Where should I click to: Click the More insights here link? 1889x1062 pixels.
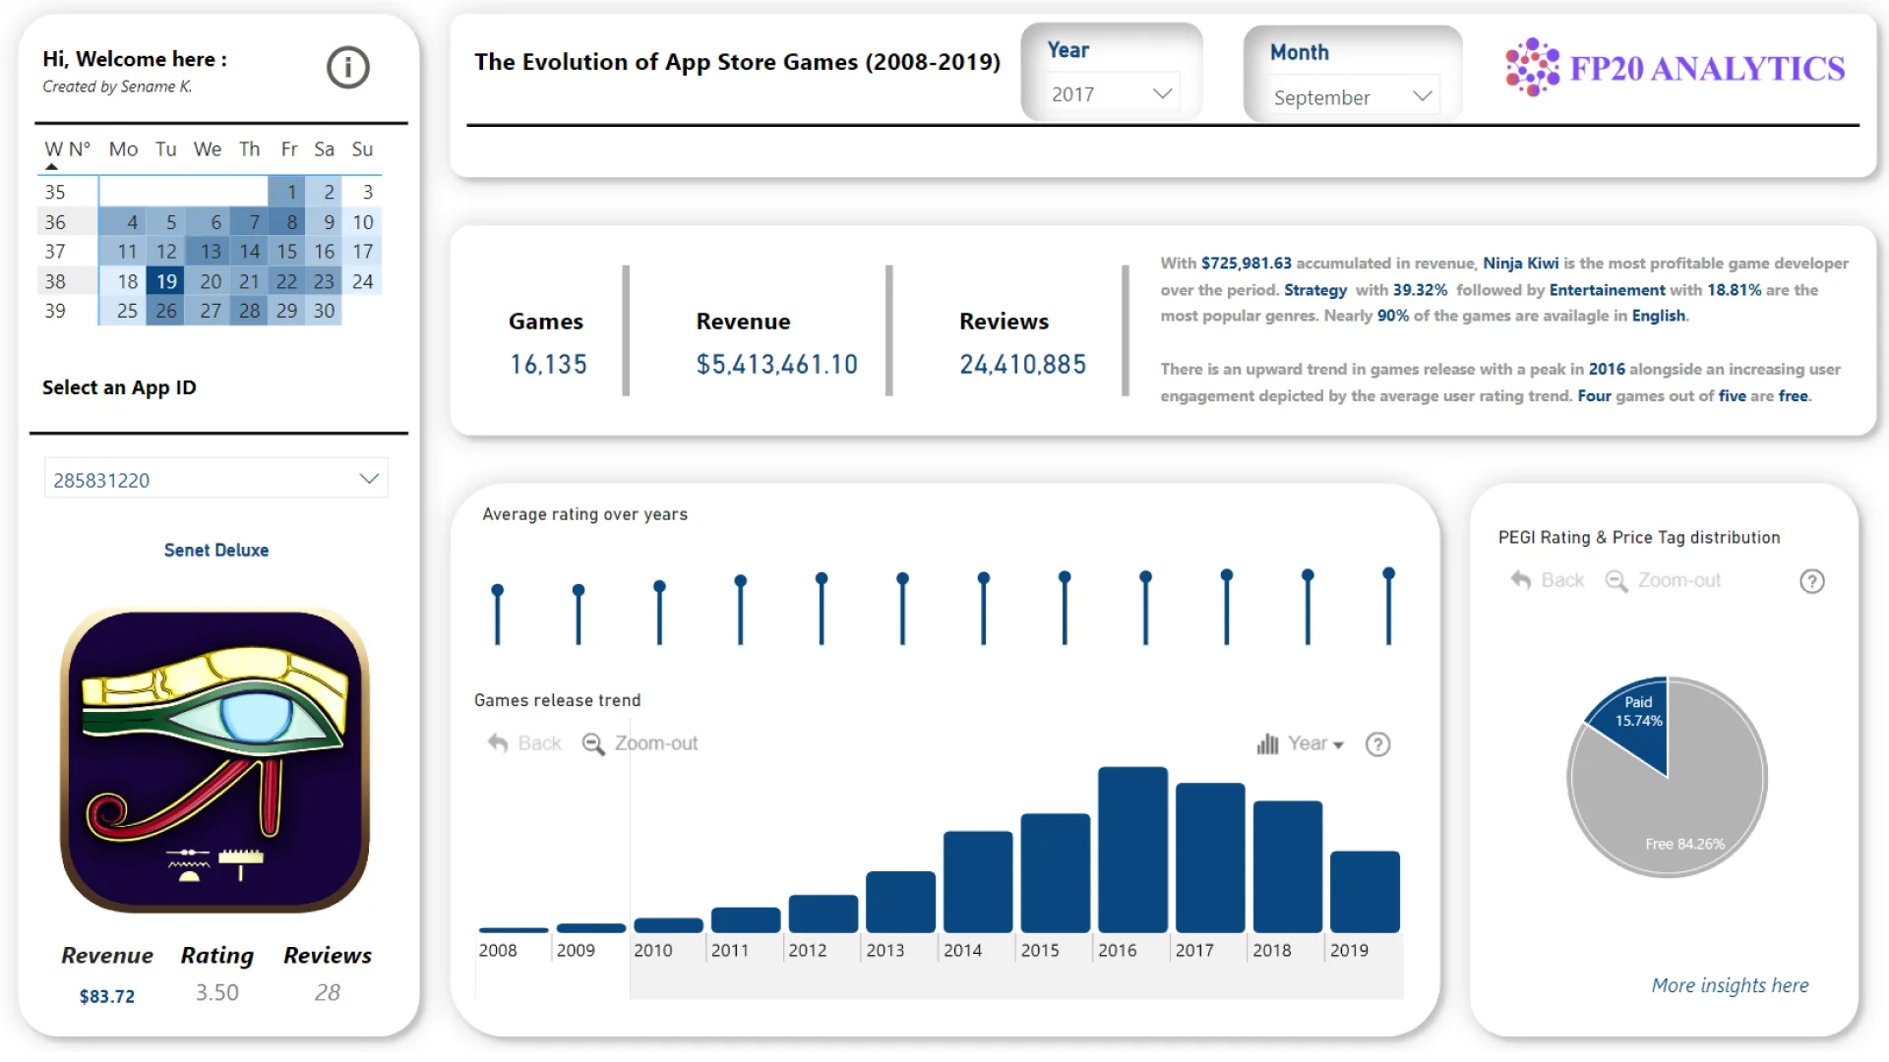(x=1730, y=985)
